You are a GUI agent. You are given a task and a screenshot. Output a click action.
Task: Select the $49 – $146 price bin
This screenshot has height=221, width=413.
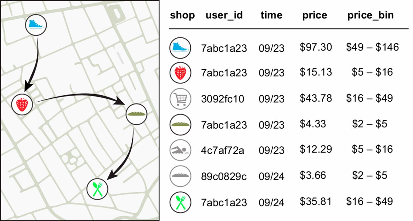[x=372, y=48]
